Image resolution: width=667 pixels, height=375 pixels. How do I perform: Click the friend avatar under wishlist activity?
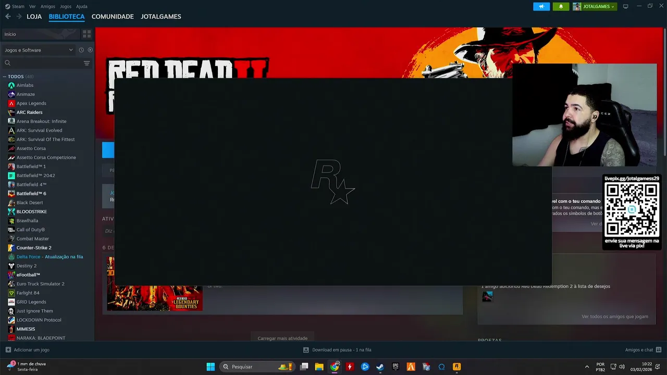(487, 296)
